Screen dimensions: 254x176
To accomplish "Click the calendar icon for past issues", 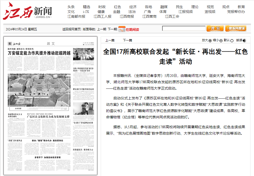I will 122,29.
